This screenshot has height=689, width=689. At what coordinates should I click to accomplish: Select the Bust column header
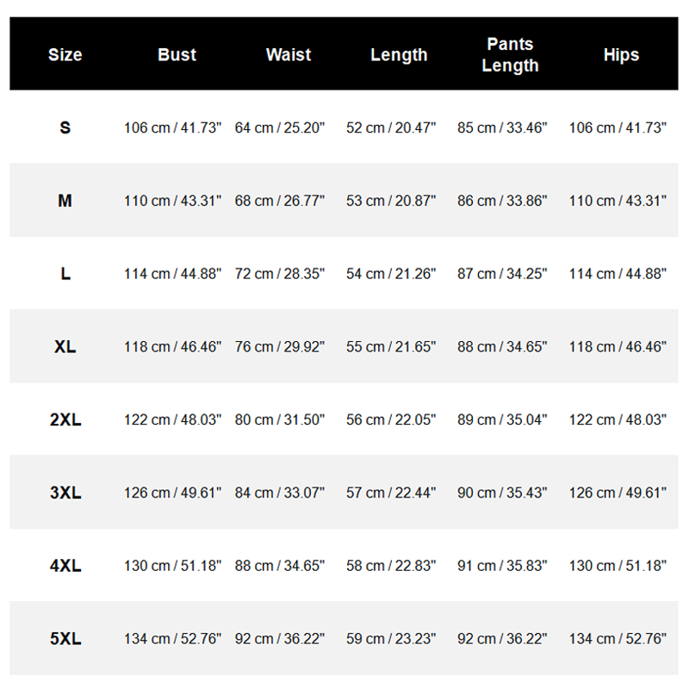click(177, 55)
